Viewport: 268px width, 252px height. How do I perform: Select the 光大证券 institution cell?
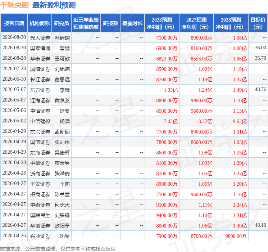40,38
